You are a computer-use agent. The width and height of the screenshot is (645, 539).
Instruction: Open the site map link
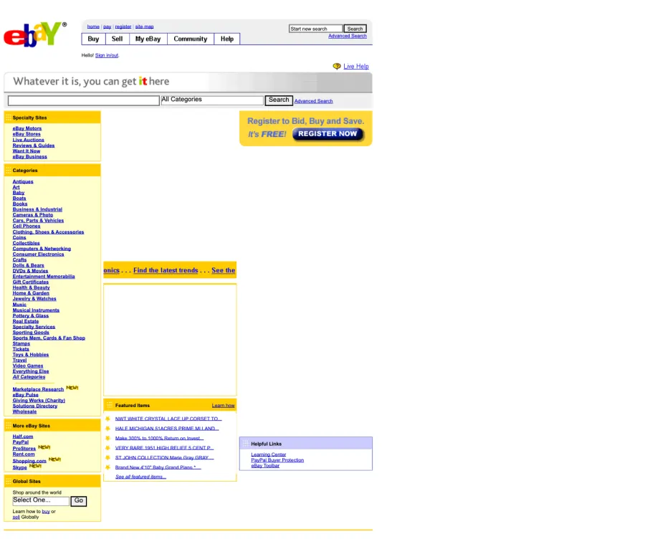tap(144, 27)
